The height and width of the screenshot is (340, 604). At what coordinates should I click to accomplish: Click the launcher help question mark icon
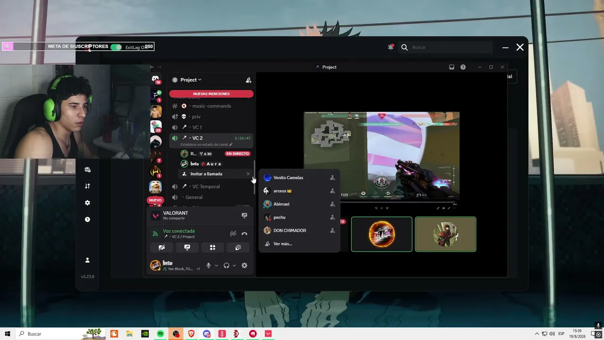point(87,220)
